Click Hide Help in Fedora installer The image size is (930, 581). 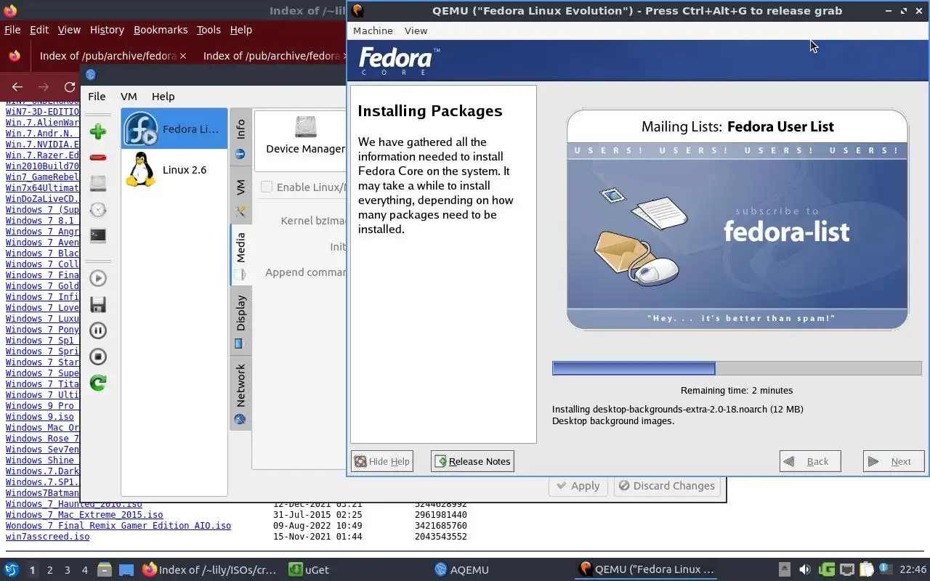point(381,461)
